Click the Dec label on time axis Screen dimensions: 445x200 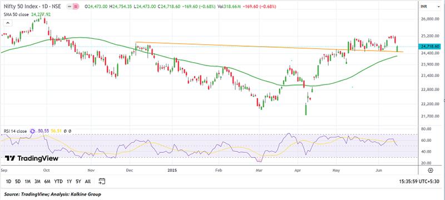[x=130, y=170]
